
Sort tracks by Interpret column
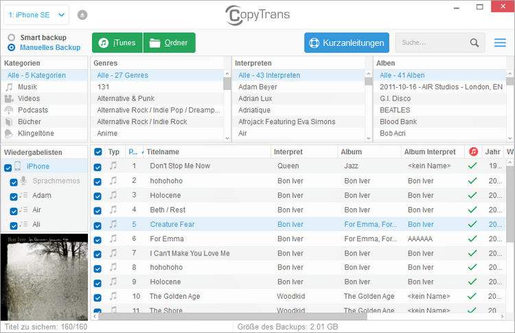pyautogui.click(x=304, y=151)
